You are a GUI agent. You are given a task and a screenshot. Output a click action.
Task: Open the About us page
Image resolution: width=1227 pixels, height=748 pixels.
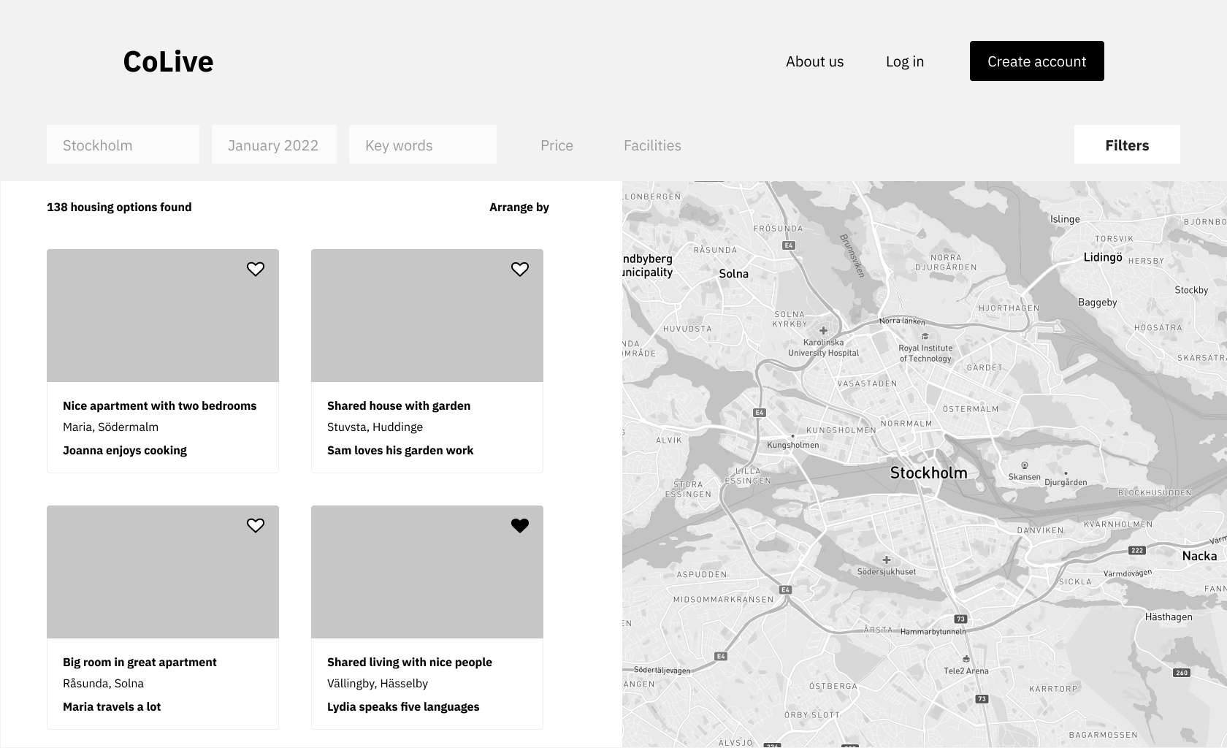pos(814,61)
